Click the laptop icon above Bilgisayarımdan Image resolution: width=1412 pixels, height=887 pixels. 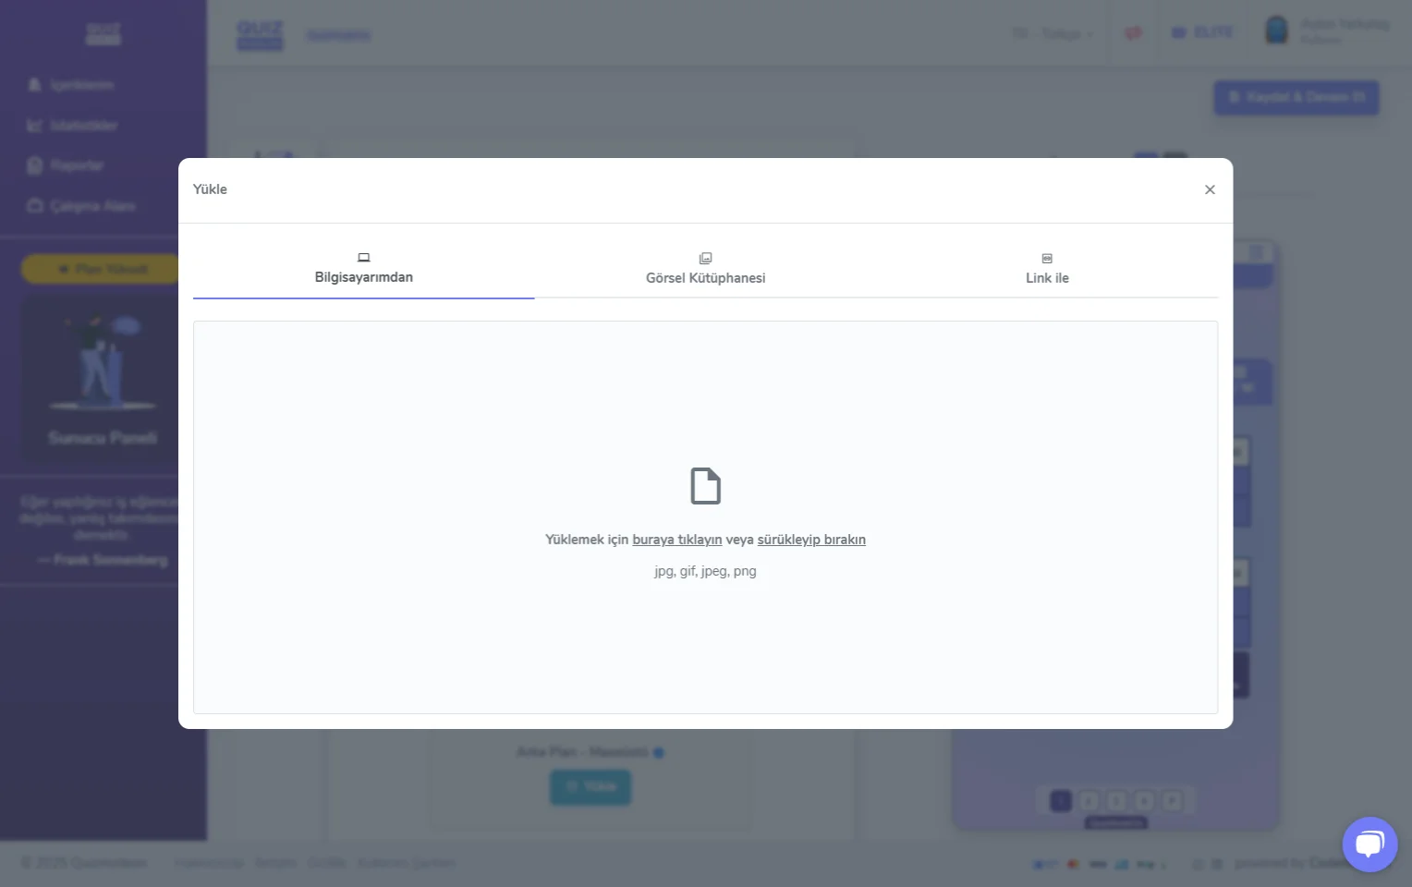pyautogui.click(x=363, y=258)
